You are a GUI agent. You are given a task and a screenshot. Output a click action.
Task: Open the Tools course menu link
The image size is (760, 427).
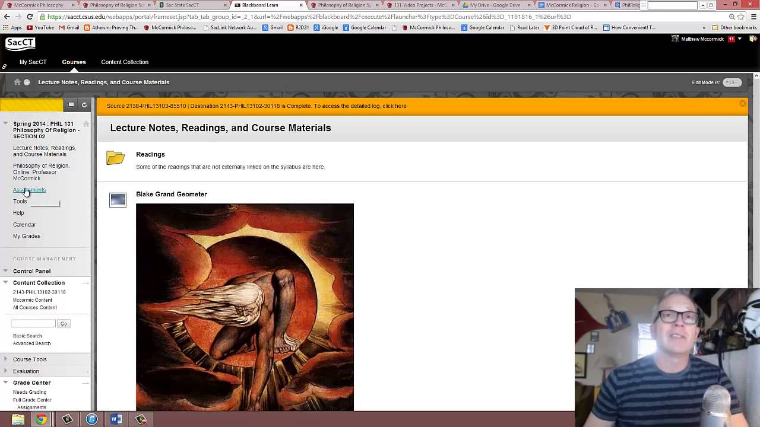20,201
